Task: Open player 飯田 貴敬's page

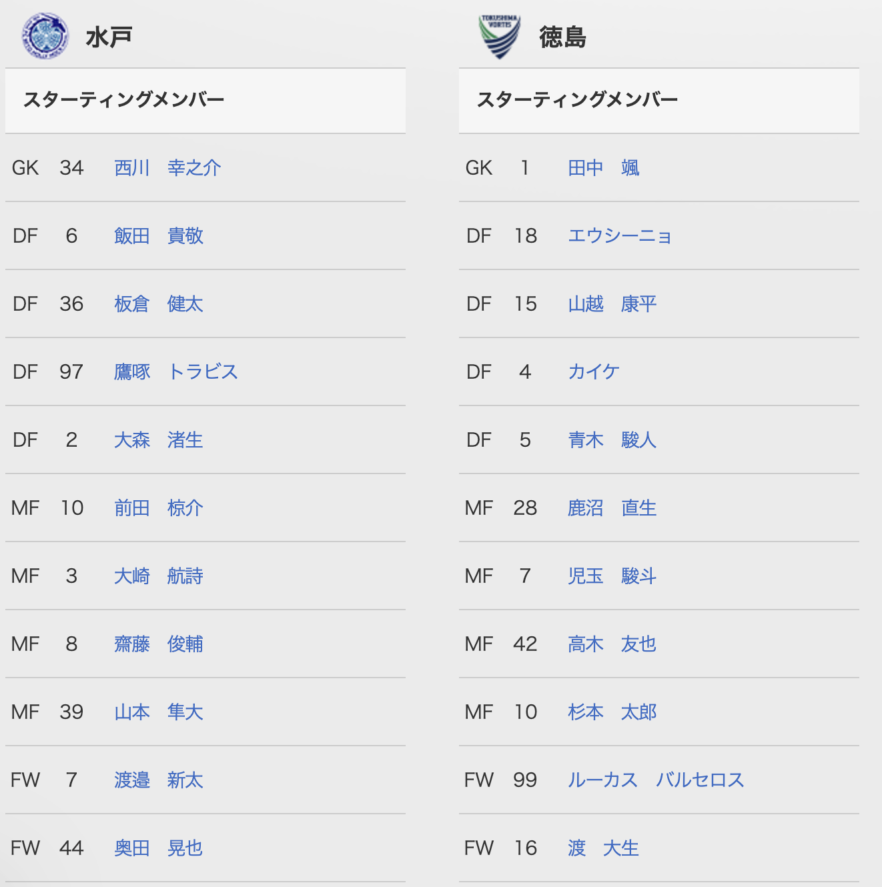Action: point(159,236)
